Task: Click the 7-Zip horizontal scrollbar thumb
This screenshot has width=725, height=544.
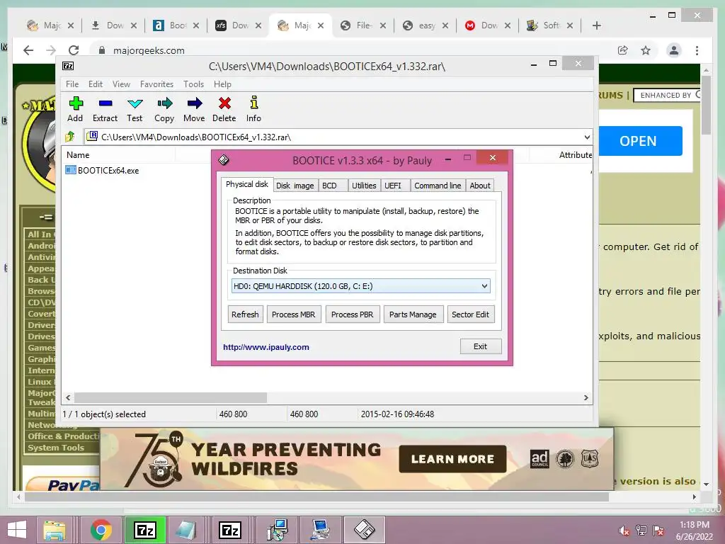Action: pos(171,397)
